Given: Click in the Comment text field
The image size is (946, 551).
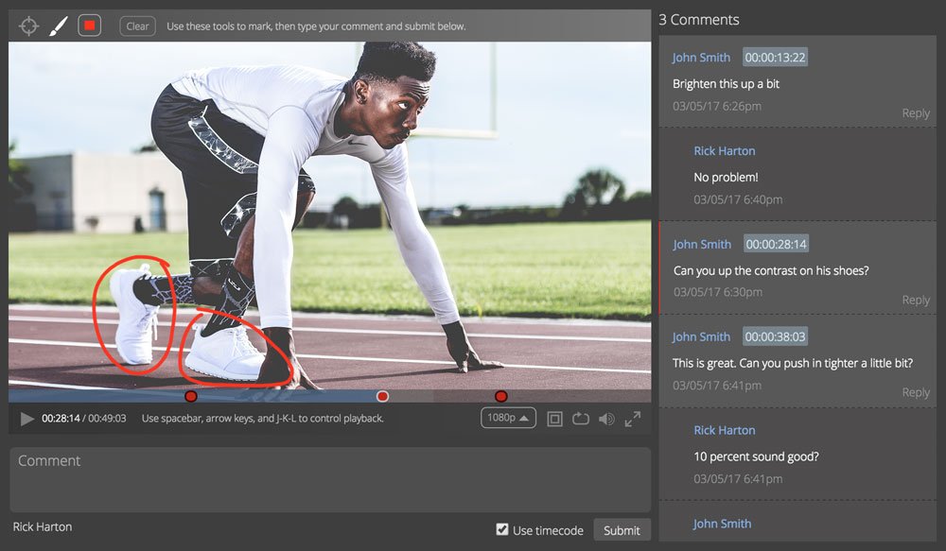Looking at the screenshot, I should [330, 480].
